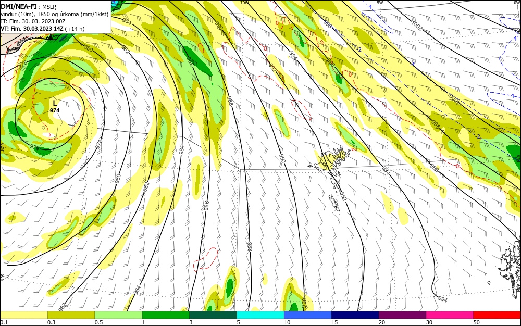Screen dimensions: 521x326
Task: Select the green 1–3 mm legend swatch
Action: click(166, 315)
